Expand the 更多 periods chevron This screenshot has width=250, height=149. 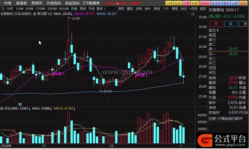(x=104, y=9)
